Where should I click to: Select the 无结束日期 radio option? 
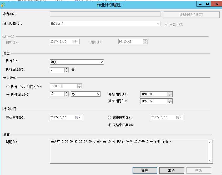tap(109, 125)
